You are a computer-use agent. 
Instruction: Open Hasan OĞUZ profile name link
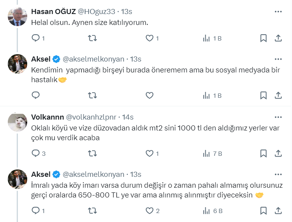53,12
